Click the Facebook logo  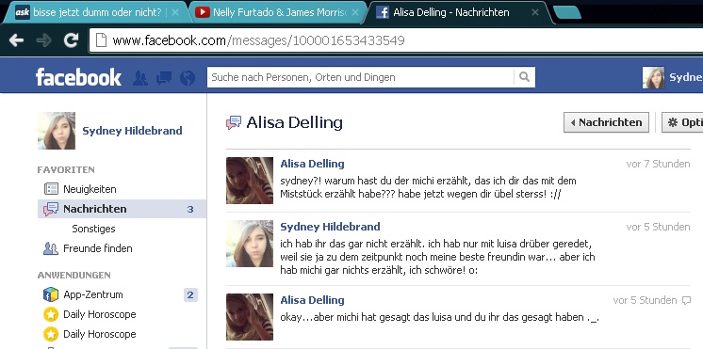pyautogui.click(x=78, y=77)
